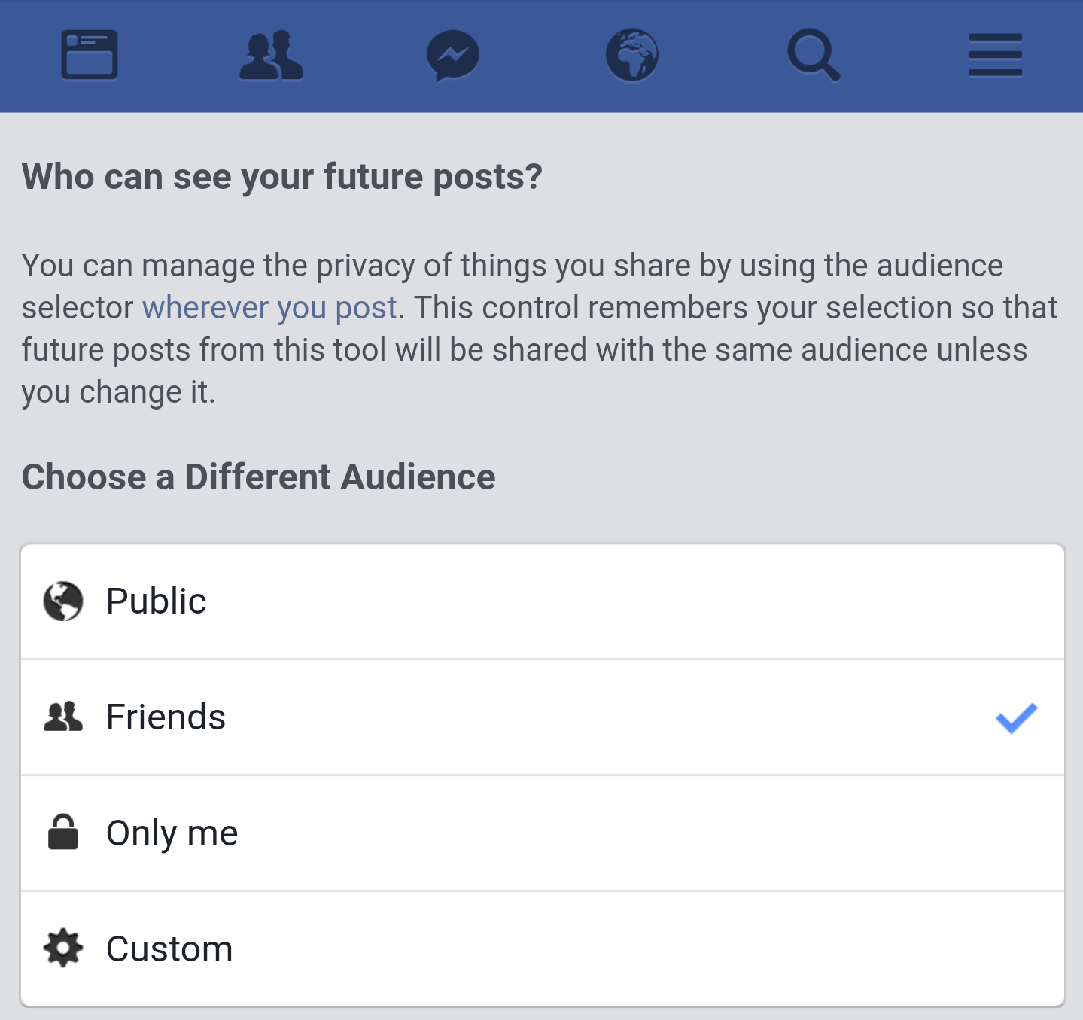
Task: Open the search magnifier
Action: click(813, 55)
